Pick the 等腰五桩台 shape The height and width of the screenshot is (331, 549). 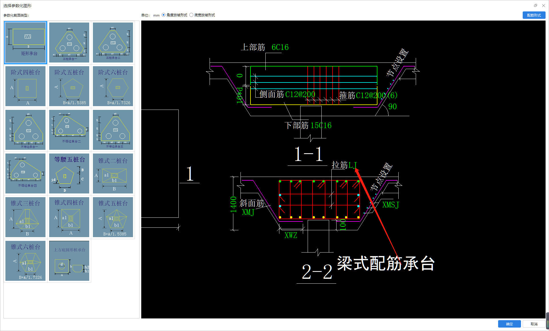(69, 173)
